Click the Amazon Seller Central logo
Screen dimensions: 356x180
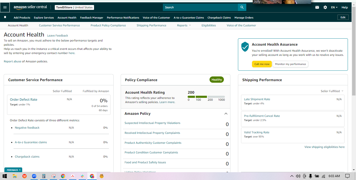30,7
